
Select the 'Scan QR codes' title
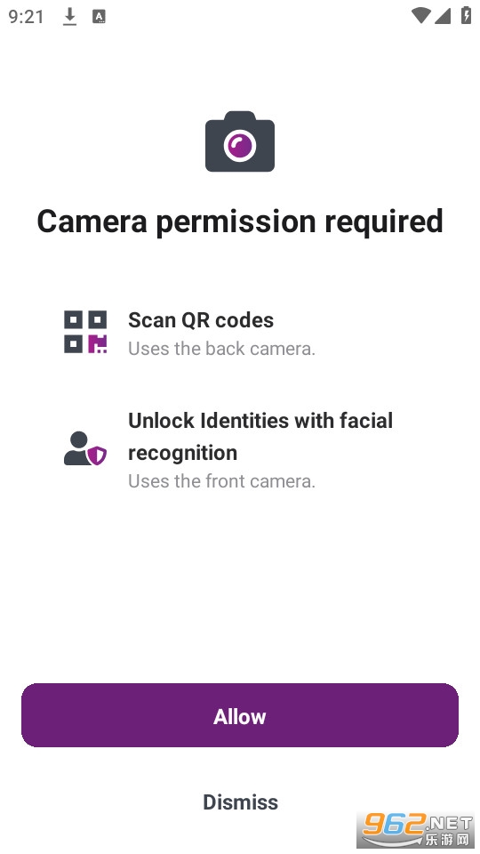[x=201, y=320]
